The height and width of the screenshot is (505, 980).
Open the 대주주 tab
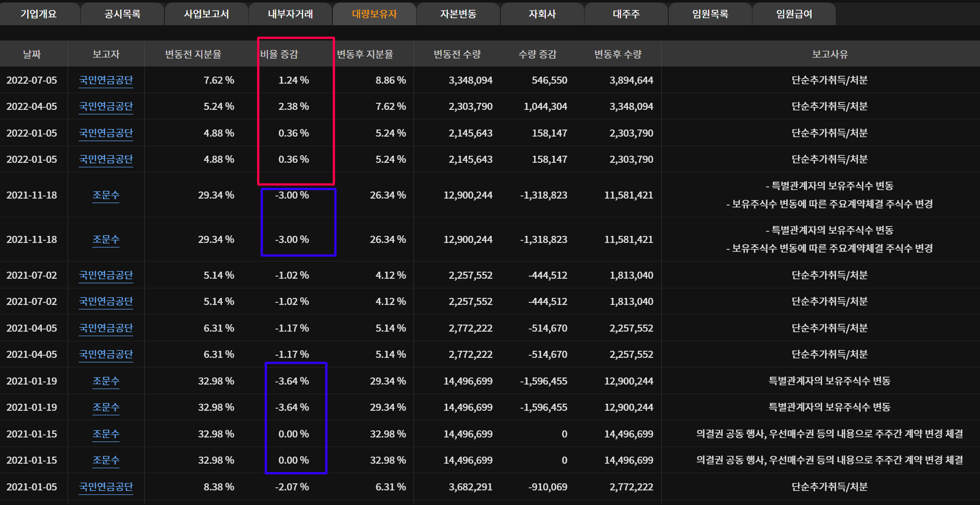626,14
